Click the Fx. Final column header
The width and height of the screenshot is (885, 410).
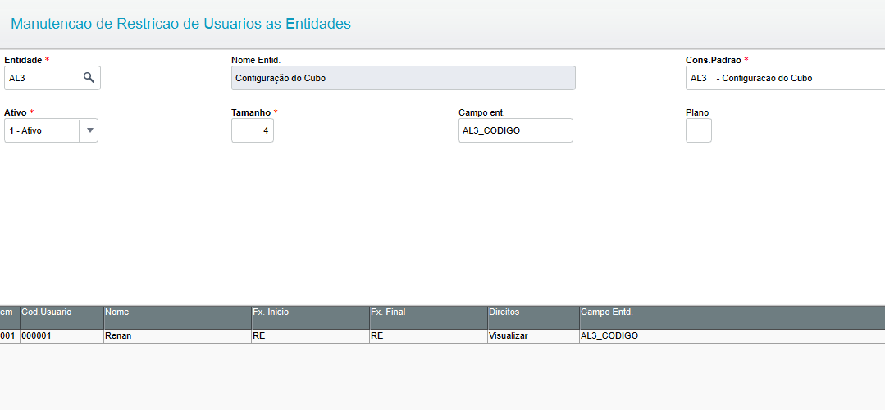(428, 317)
